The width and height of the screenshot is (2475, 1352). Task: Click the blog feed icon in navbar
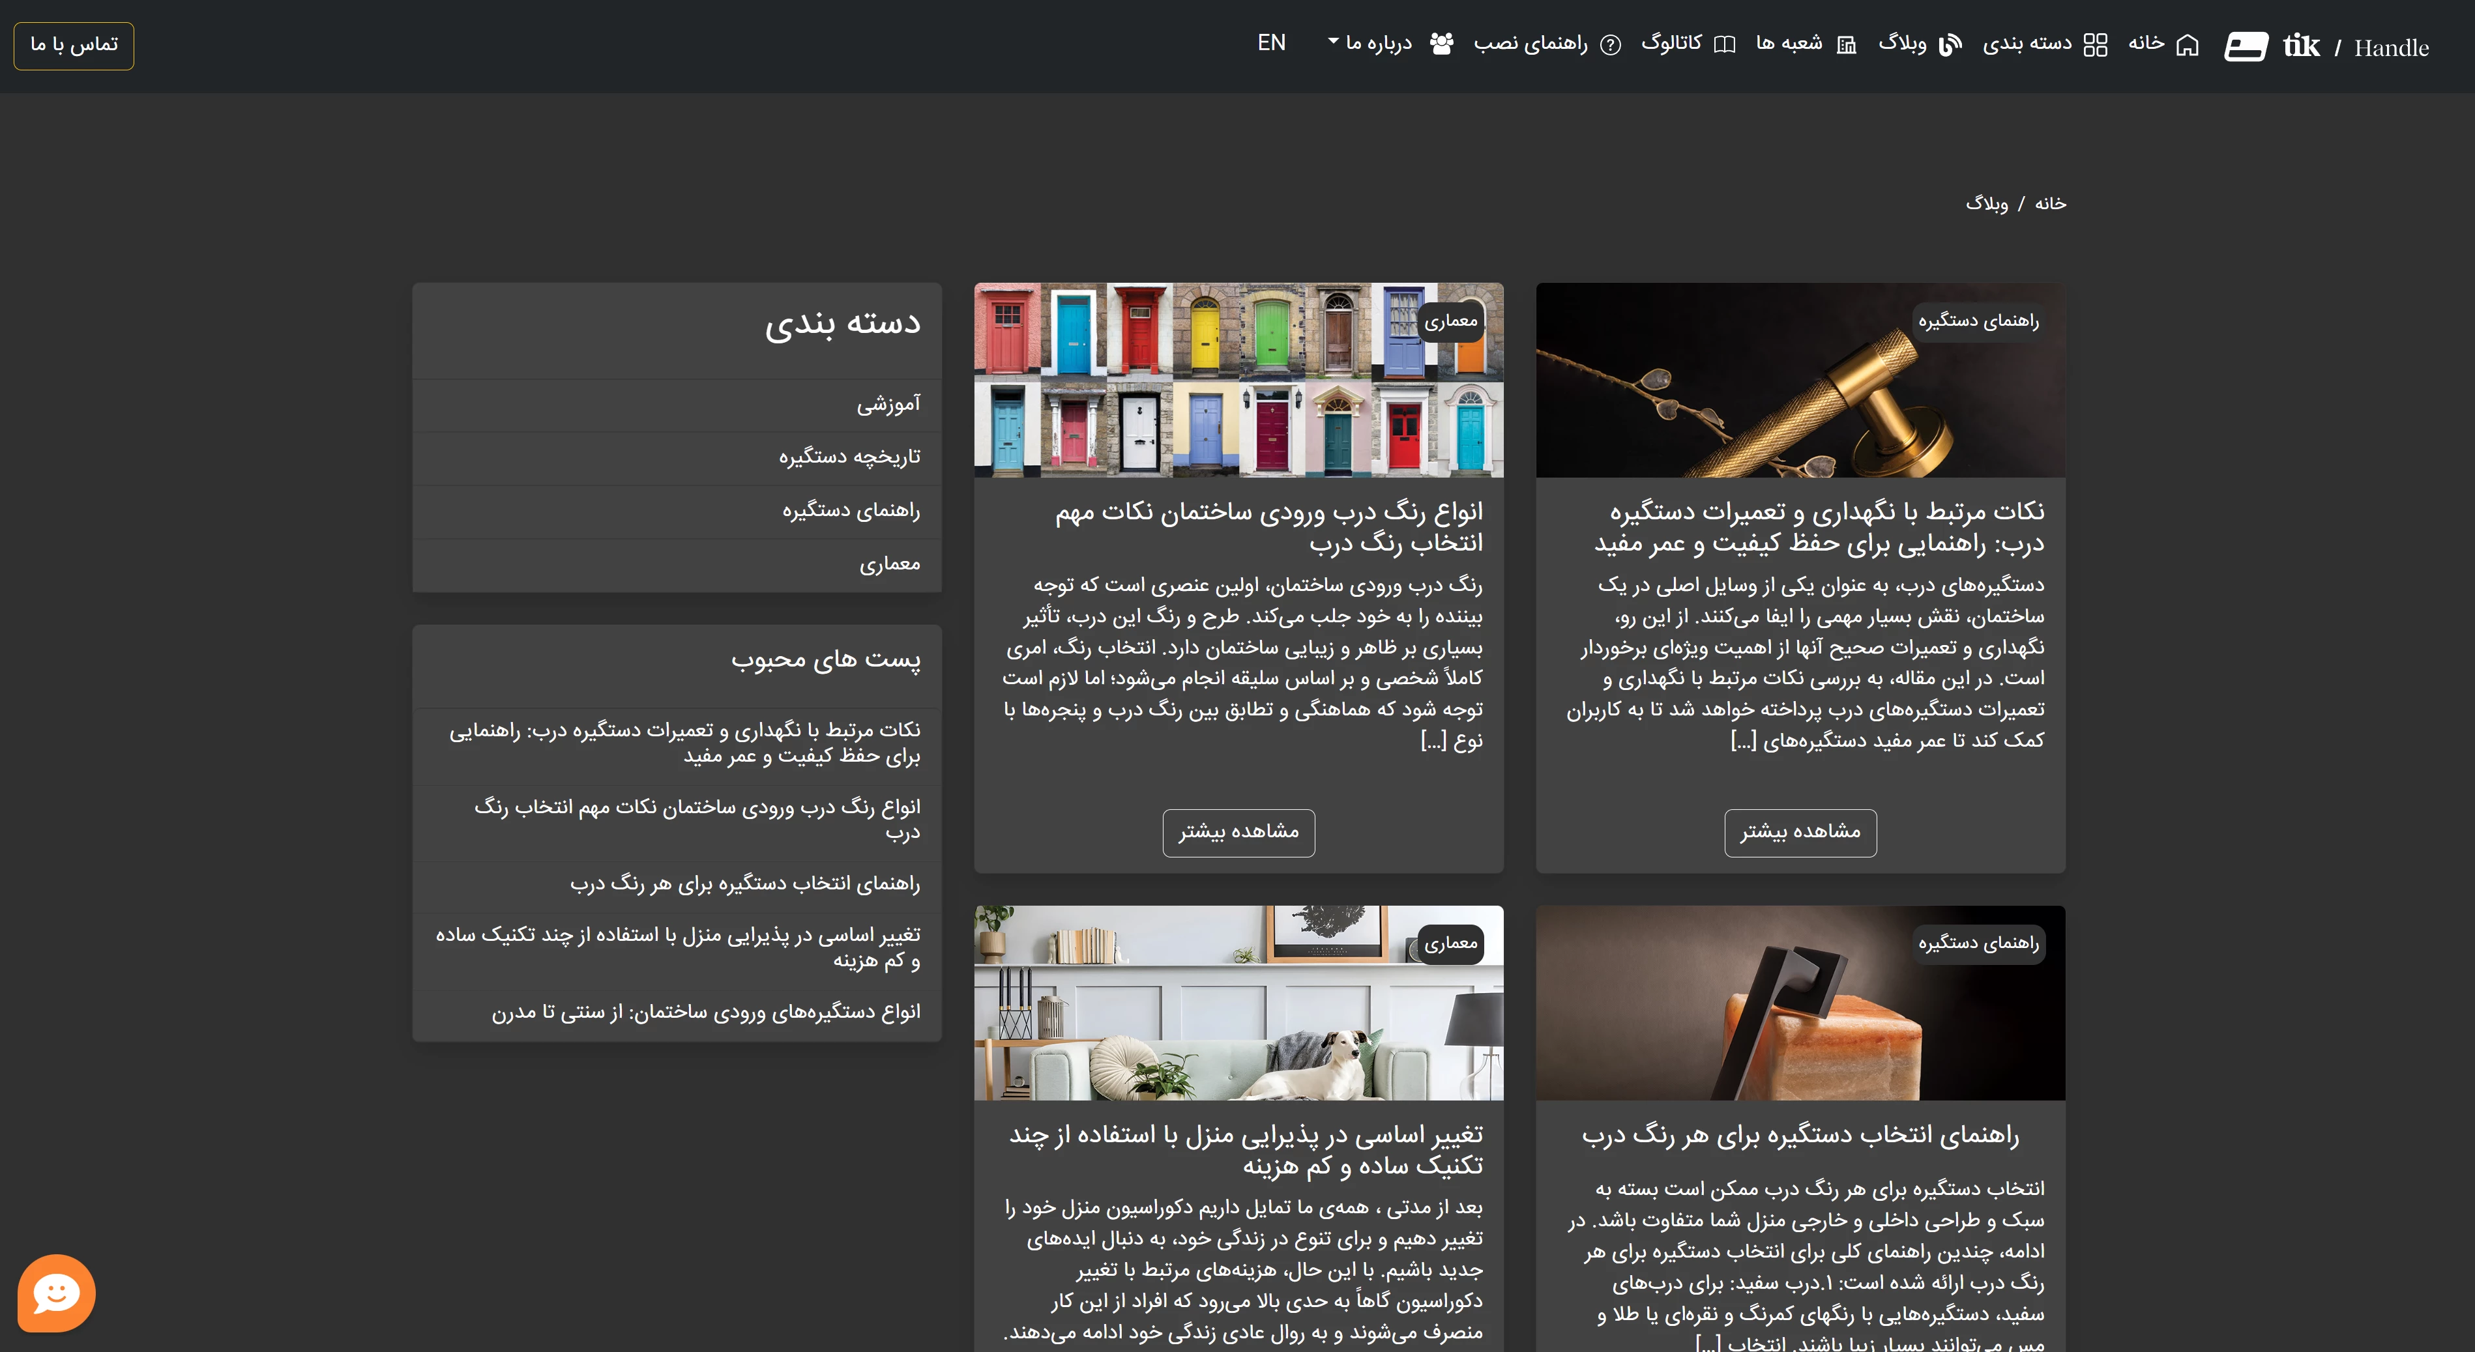tap(1950, 45)
